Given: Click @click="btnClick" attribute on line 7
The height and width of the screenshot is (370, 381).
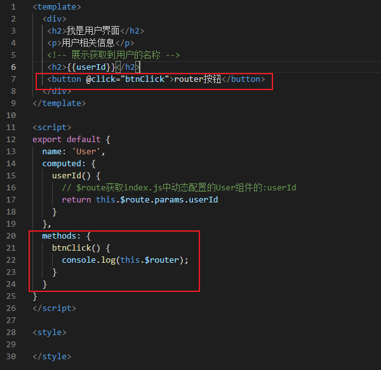Looking at the screenshot, I should click(x=128, y=79).
